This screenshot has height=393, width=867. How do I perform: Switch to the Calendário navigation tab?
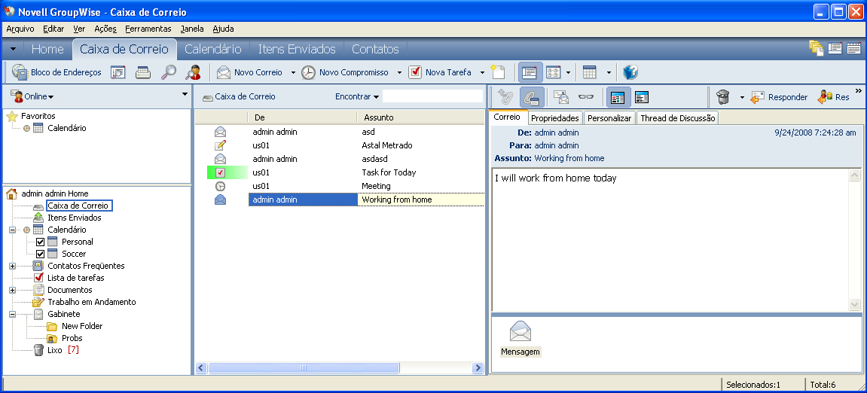point(213,49)
